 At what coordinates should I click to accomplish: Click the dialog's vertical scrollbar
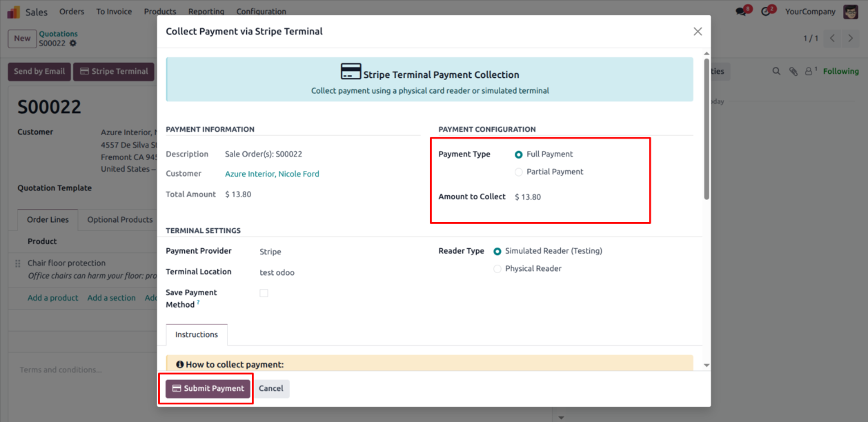coord(707,130)
